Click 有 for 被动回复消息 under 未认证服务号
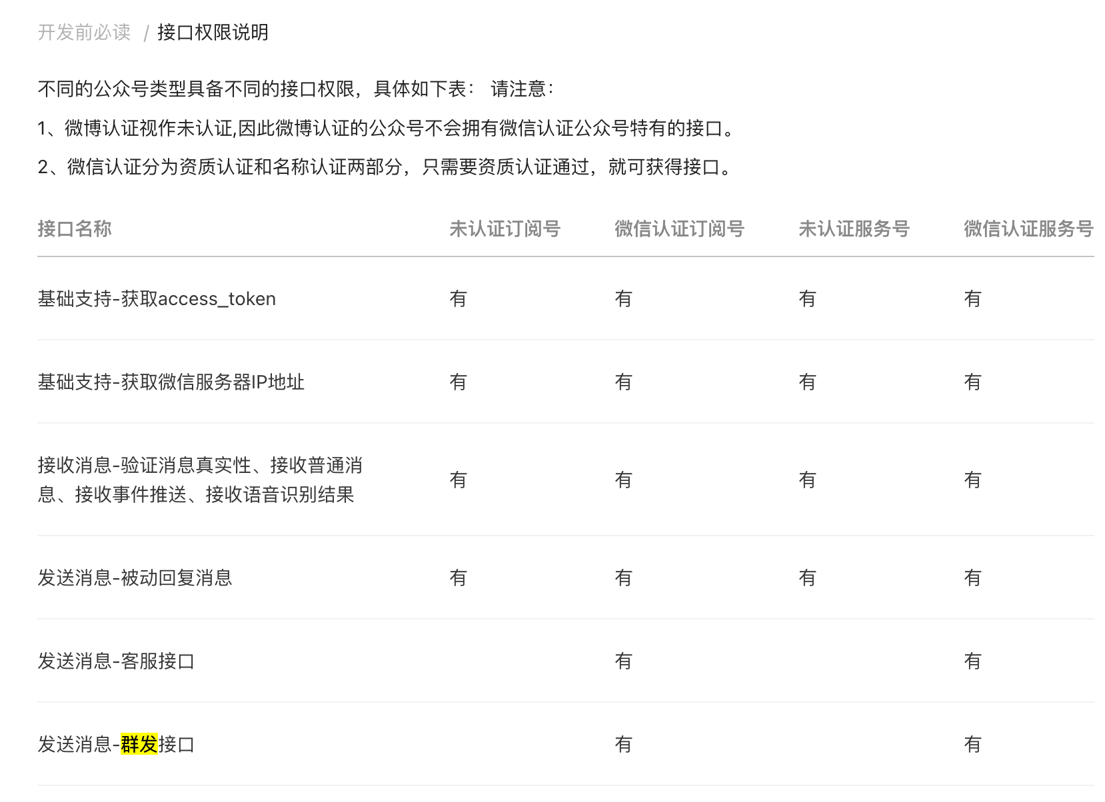The height and width of the screenshot is (802, 1105). [807, 578]
